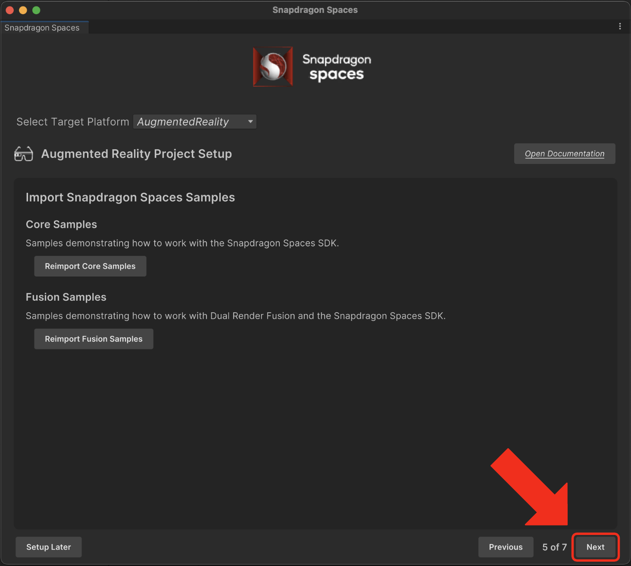Choose Setup Later

pos(49,547)
